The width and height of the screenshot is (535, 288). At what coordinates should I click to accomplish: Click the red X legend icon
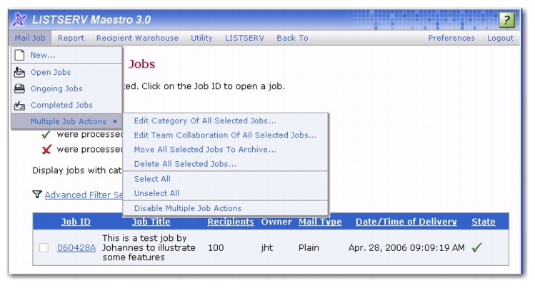pyautogui.click(x=46, y=150)
